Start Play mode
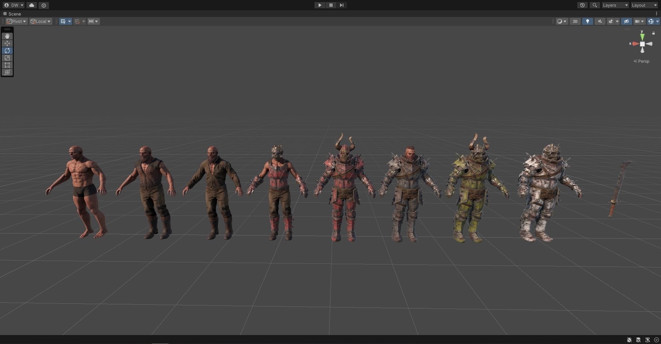The height and width of the screenshot is (344, 661). 320,5
